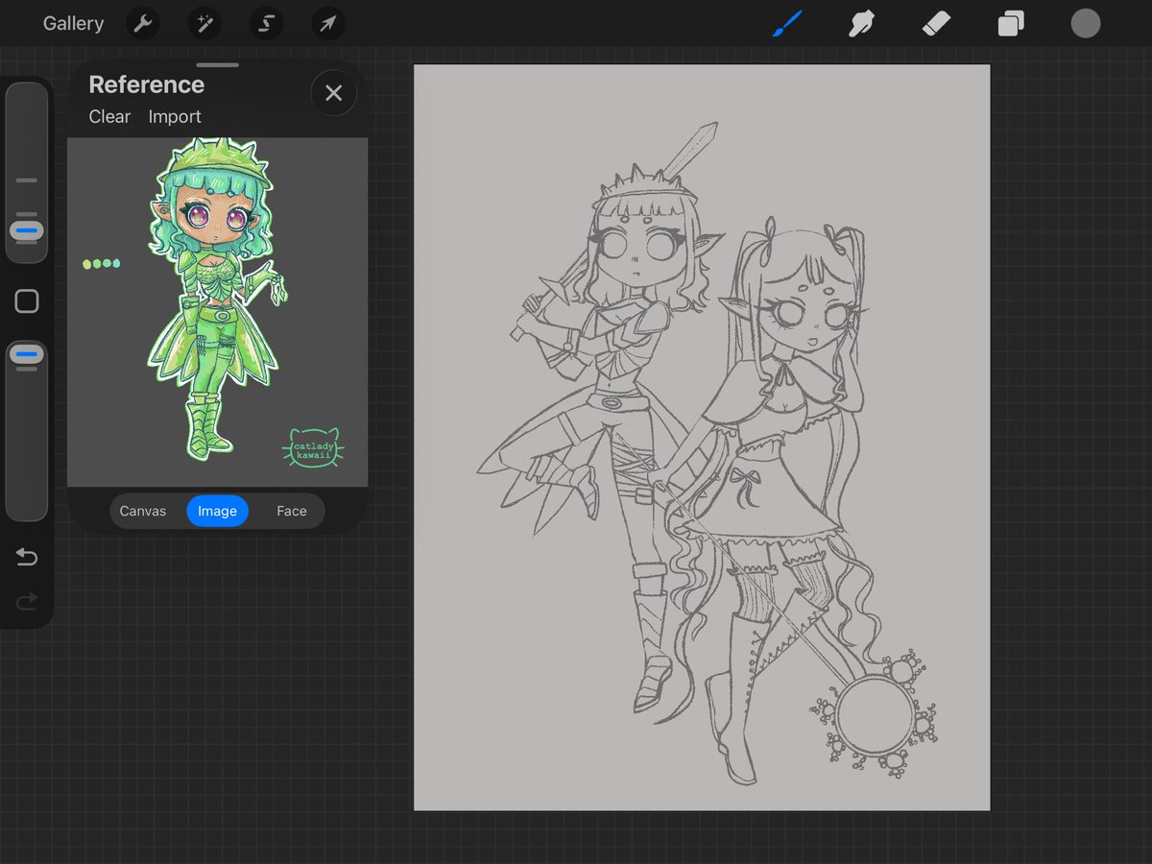Select the Brush tool
This screenshot has width=1152, height=864.
787,23
